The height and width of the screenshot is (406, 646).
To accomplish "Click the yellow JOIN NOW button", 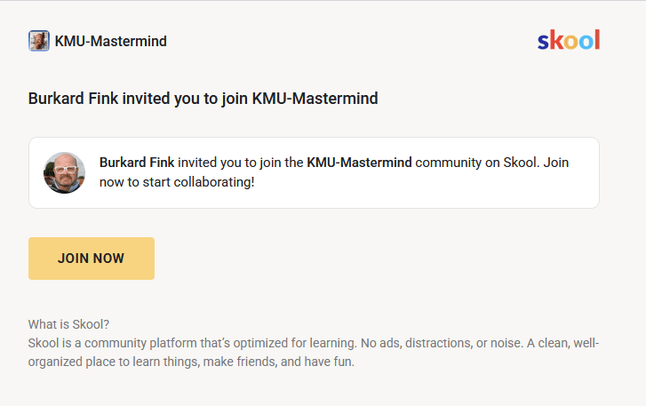I will (92, 259).
